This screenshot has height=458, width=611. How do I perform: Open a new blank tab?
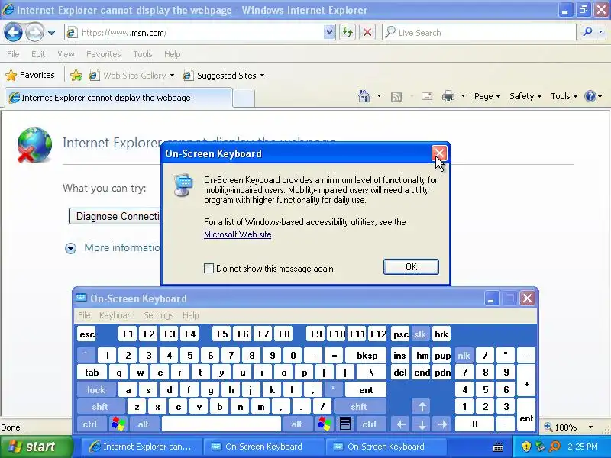click(244, 98)
